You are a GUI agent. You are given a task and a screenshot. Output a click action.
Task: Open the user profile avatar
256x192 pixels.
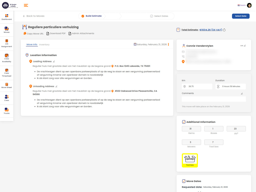pyautogui.click(x=249, y=5)
